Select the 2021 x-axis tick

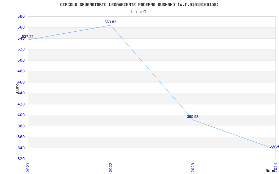[28, 167]
